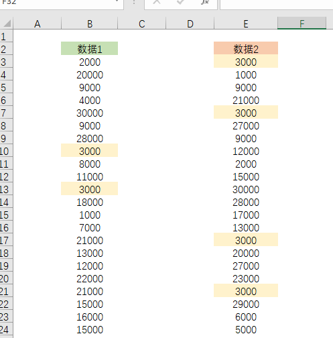Select cell B16 containing 7000
This screenshot has width=333, height=338.
coord(89,227)
